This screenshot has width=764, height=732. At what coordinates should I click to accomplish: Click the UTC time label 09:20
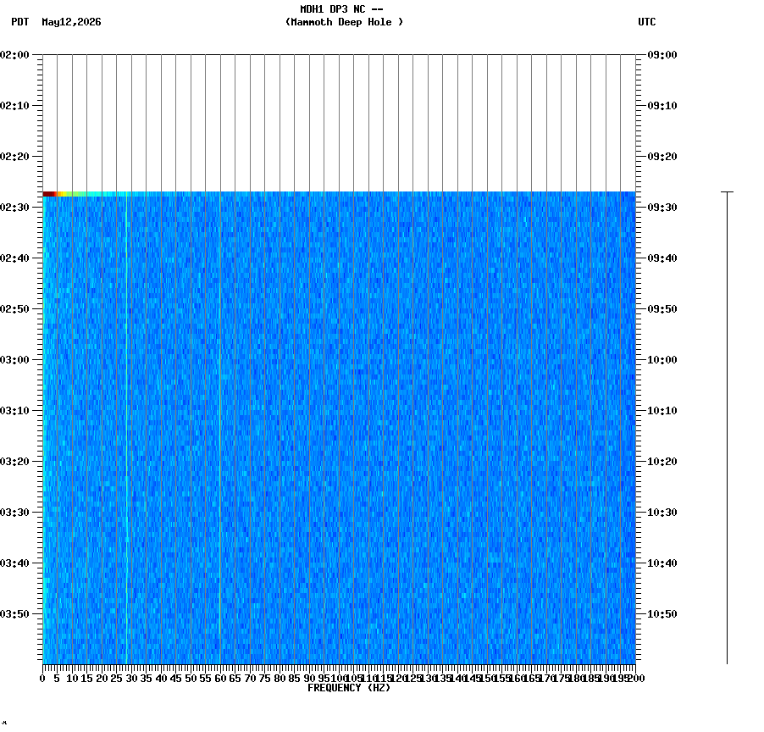[x=662, y=157]
